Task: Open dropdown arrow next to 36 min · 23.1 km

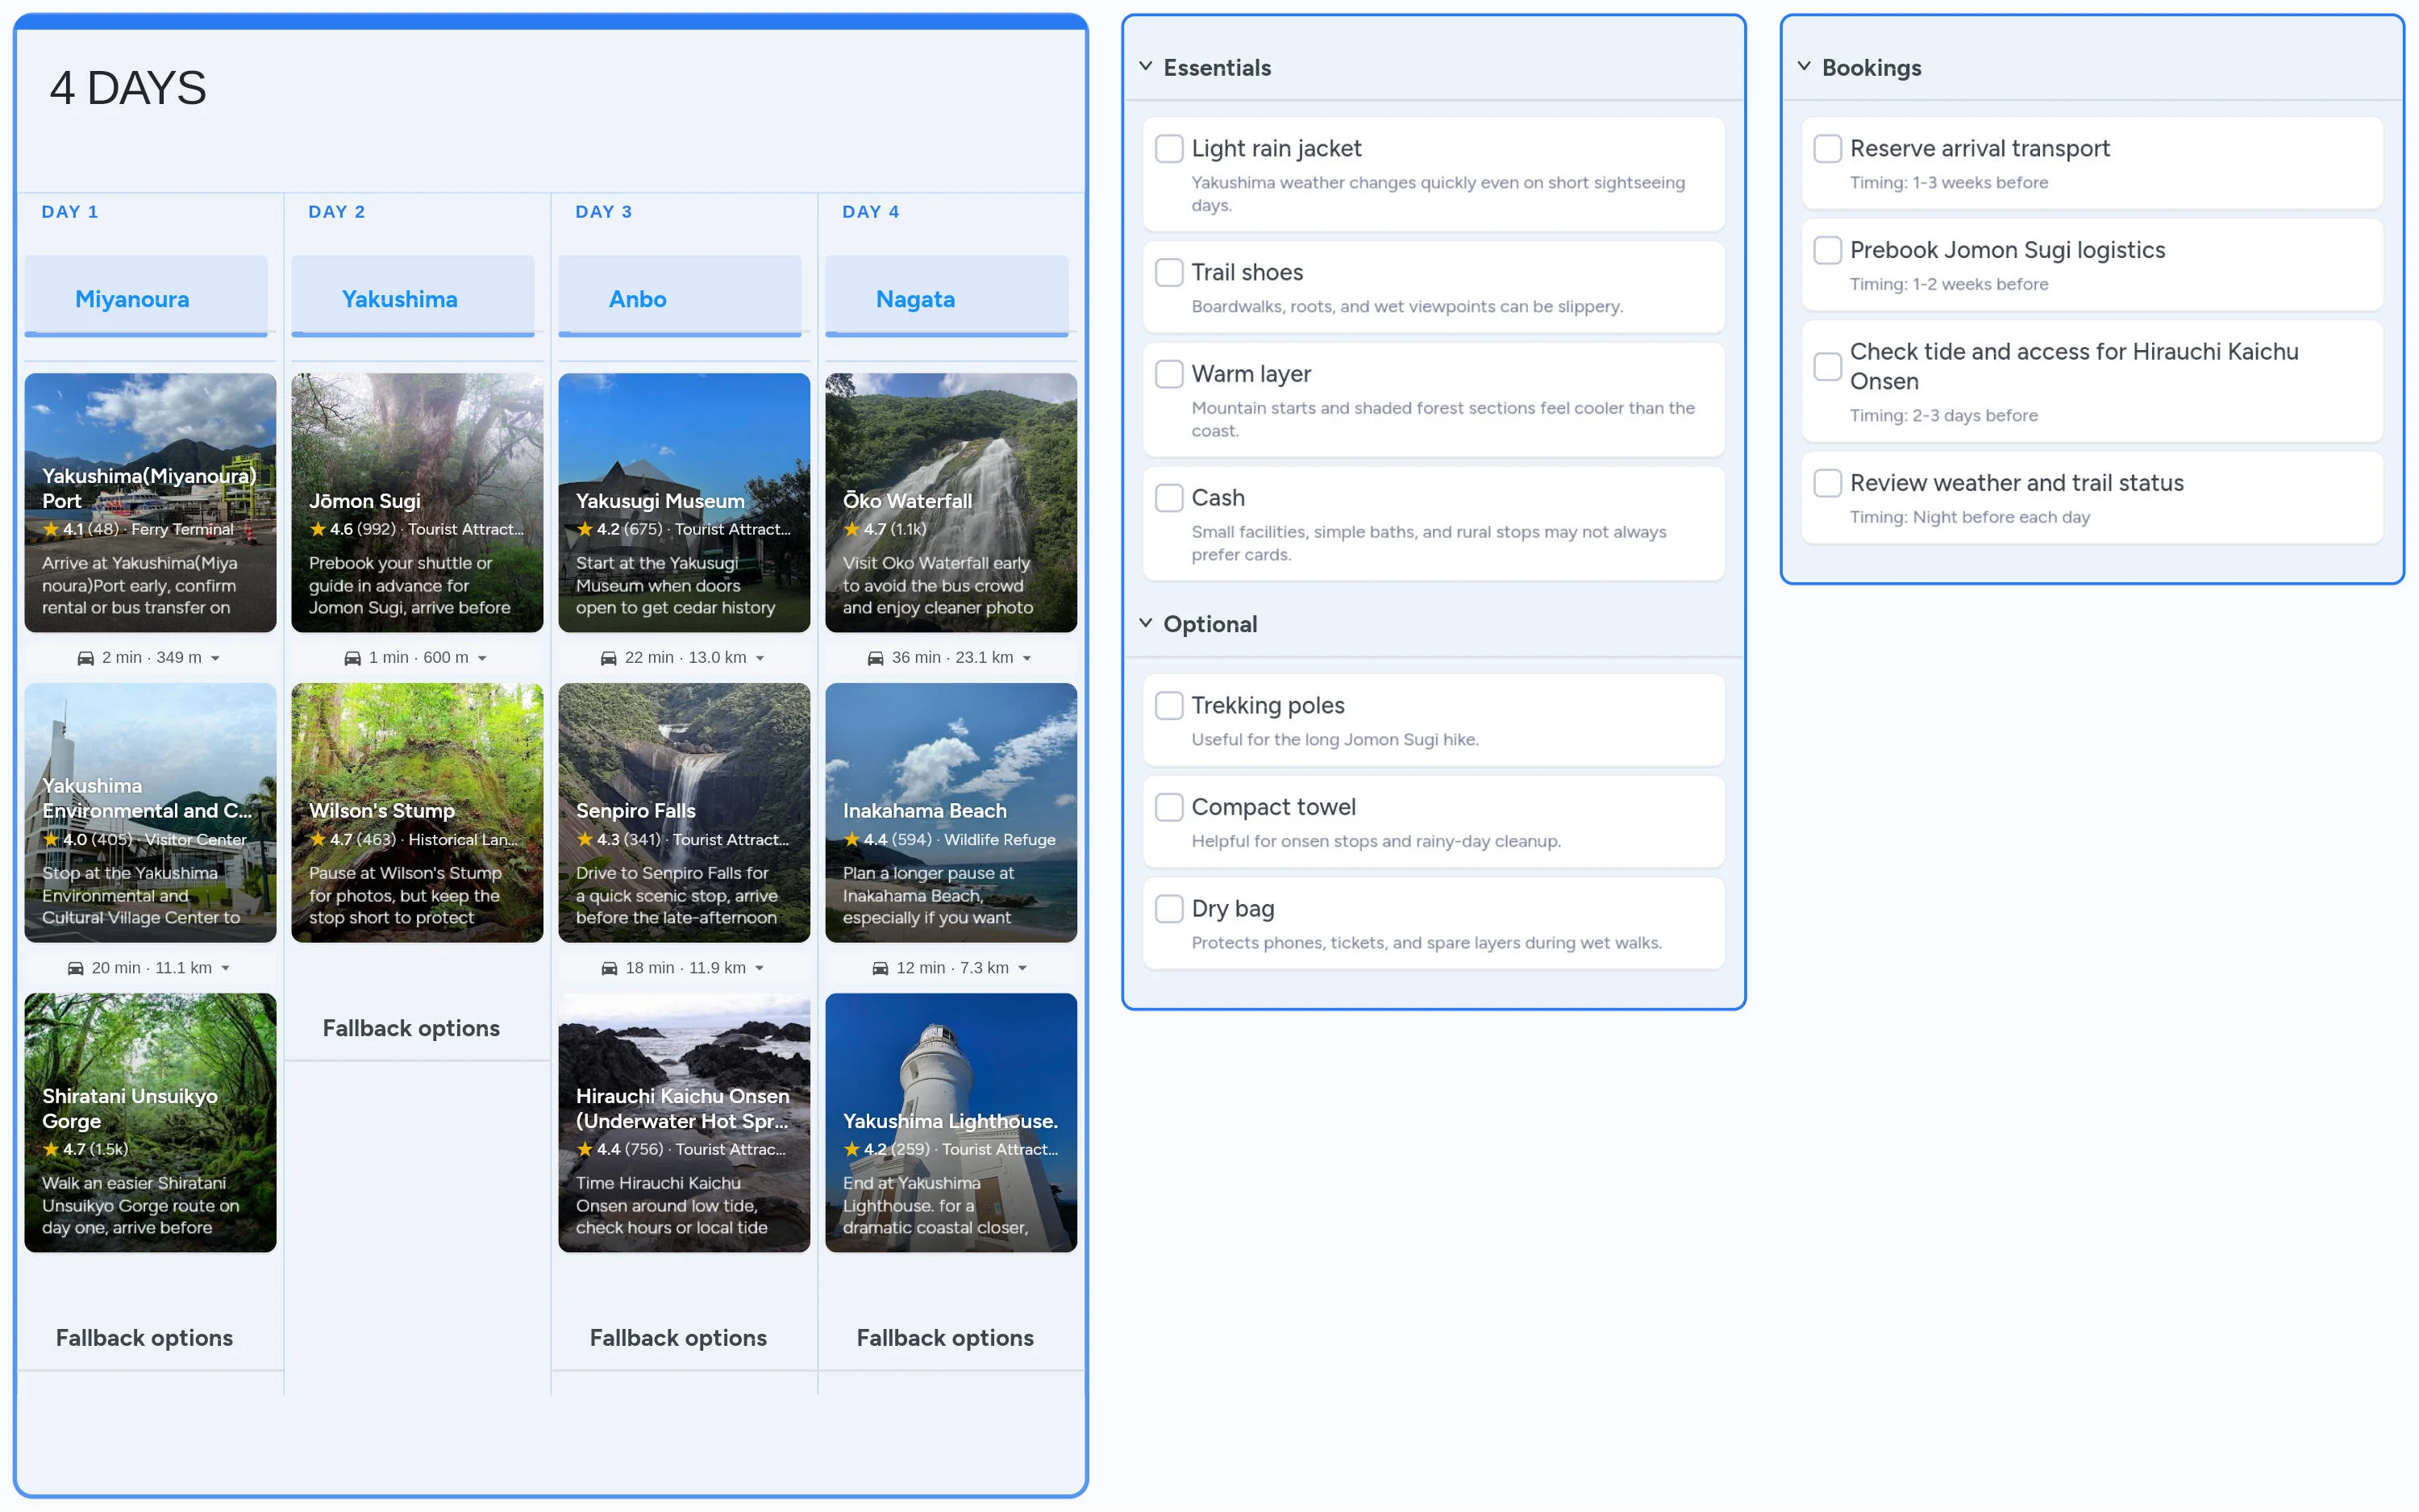Action: 1026,659
